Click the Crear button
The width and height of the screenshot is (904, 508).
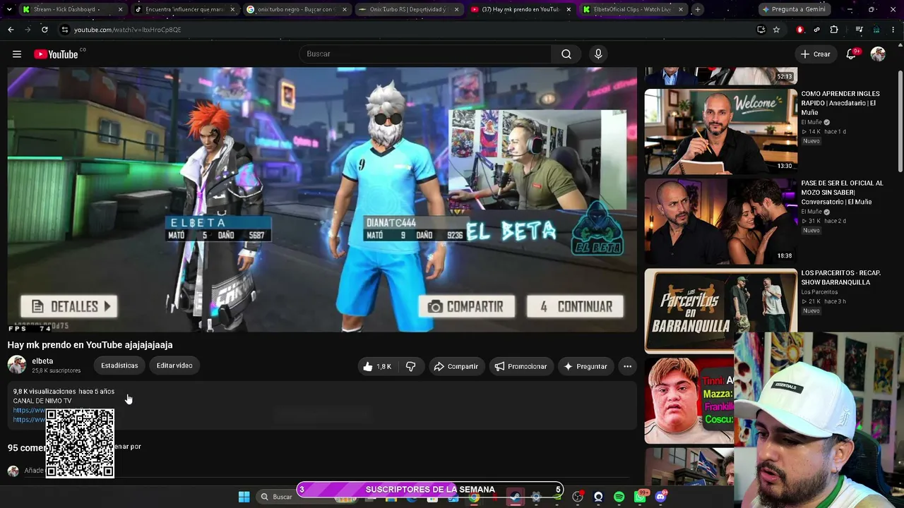click(x=815, y=54)
